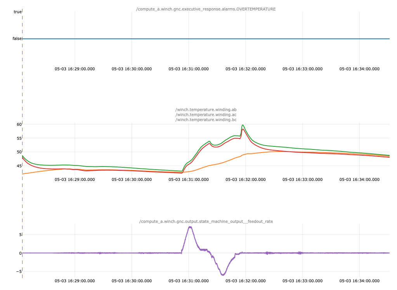Pick 16:31:00 tick under winding temperature chart
The width and height of the screenshot is (397, 290).
point(189,180)
